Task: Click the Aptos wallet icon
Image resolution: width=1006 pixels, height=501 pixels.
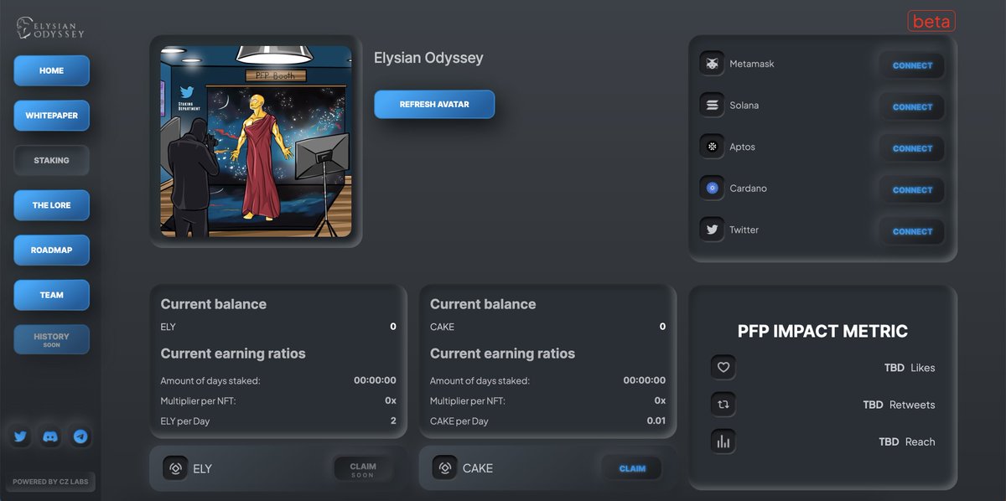Action: (x=713, y=147)
